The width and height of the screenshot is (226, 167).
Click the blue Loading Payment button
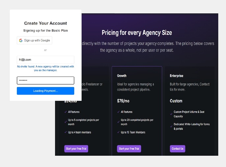click(45, 91)
